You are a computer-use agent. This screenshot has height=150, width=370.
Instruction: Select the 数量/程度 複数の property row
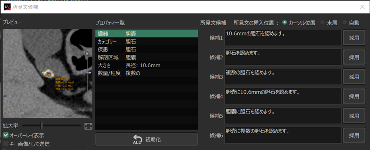pos(146,73)
